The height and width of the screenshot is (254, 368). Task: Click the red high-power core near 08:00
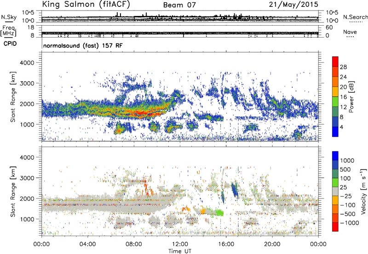pos(141,113)
